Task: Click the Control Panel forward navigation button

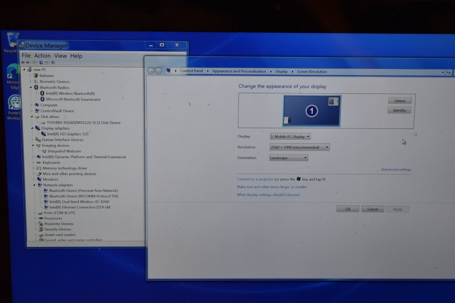Action: [x=158, y=71]
